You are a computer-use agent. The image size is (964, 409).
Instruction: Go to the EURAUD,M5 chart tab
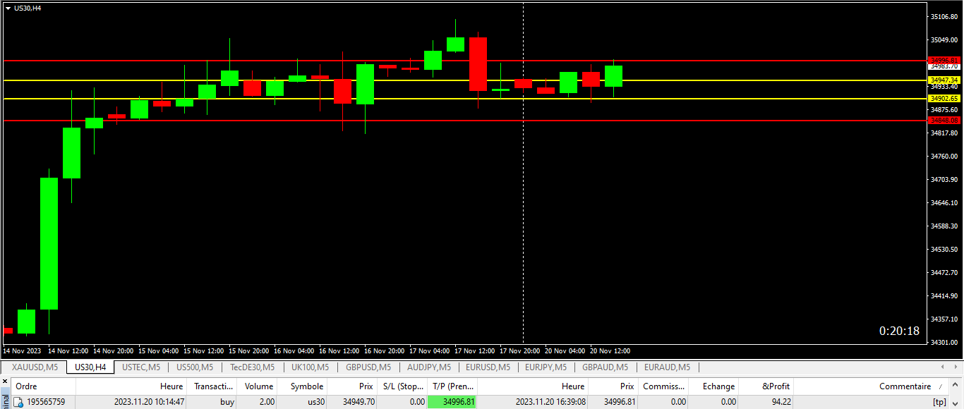(x=667, y=367)
